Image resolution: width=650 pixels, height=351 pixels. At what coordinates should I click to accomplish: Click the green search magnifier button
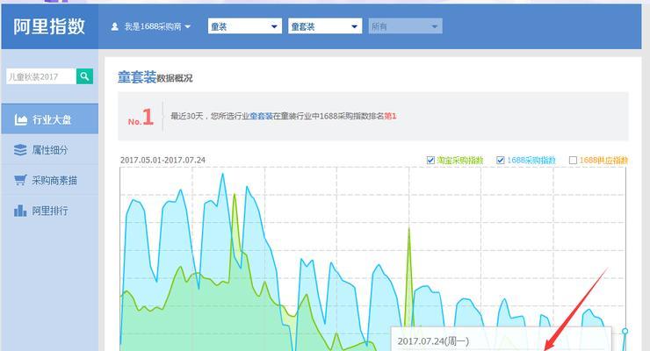(84, 76)
